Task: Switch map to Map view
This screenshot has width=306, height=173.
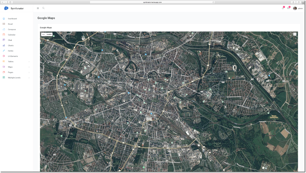Action: pyautogui.click(x=43, y=34)
